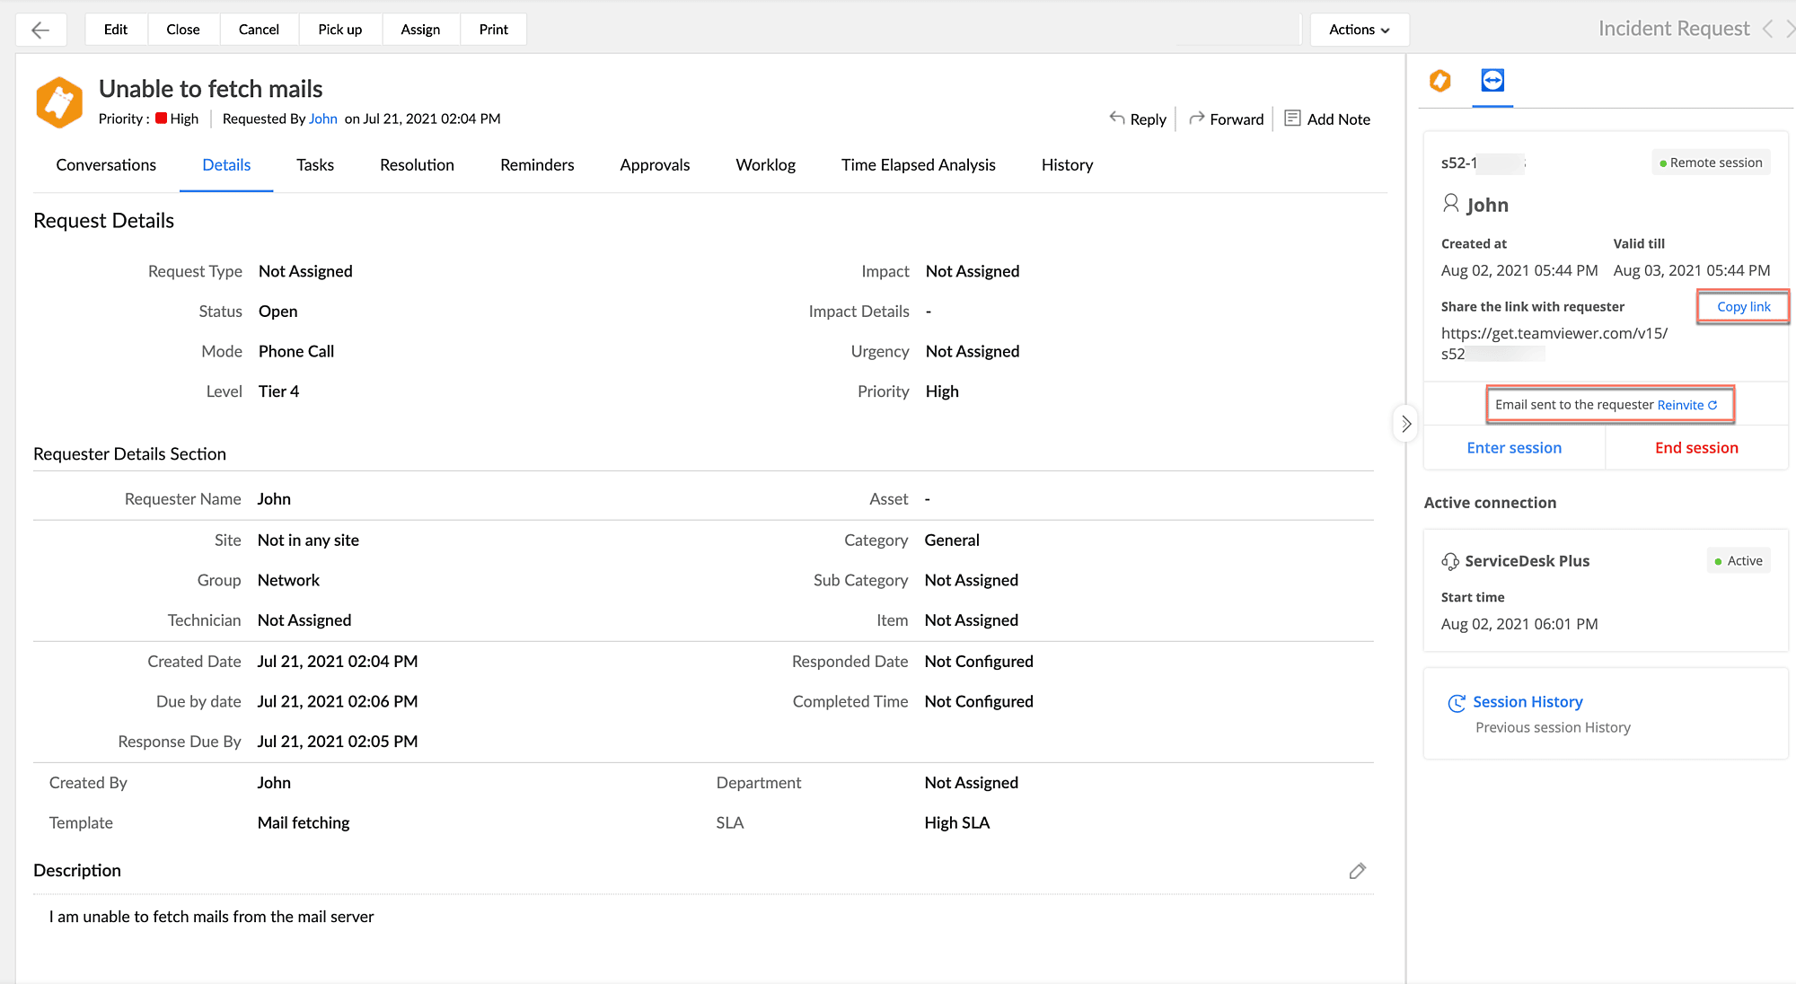Open the Time Elapsed Analysis tab
This screenshot has height=984, width=1796.
pyautogui.click(x=918, y=165)
